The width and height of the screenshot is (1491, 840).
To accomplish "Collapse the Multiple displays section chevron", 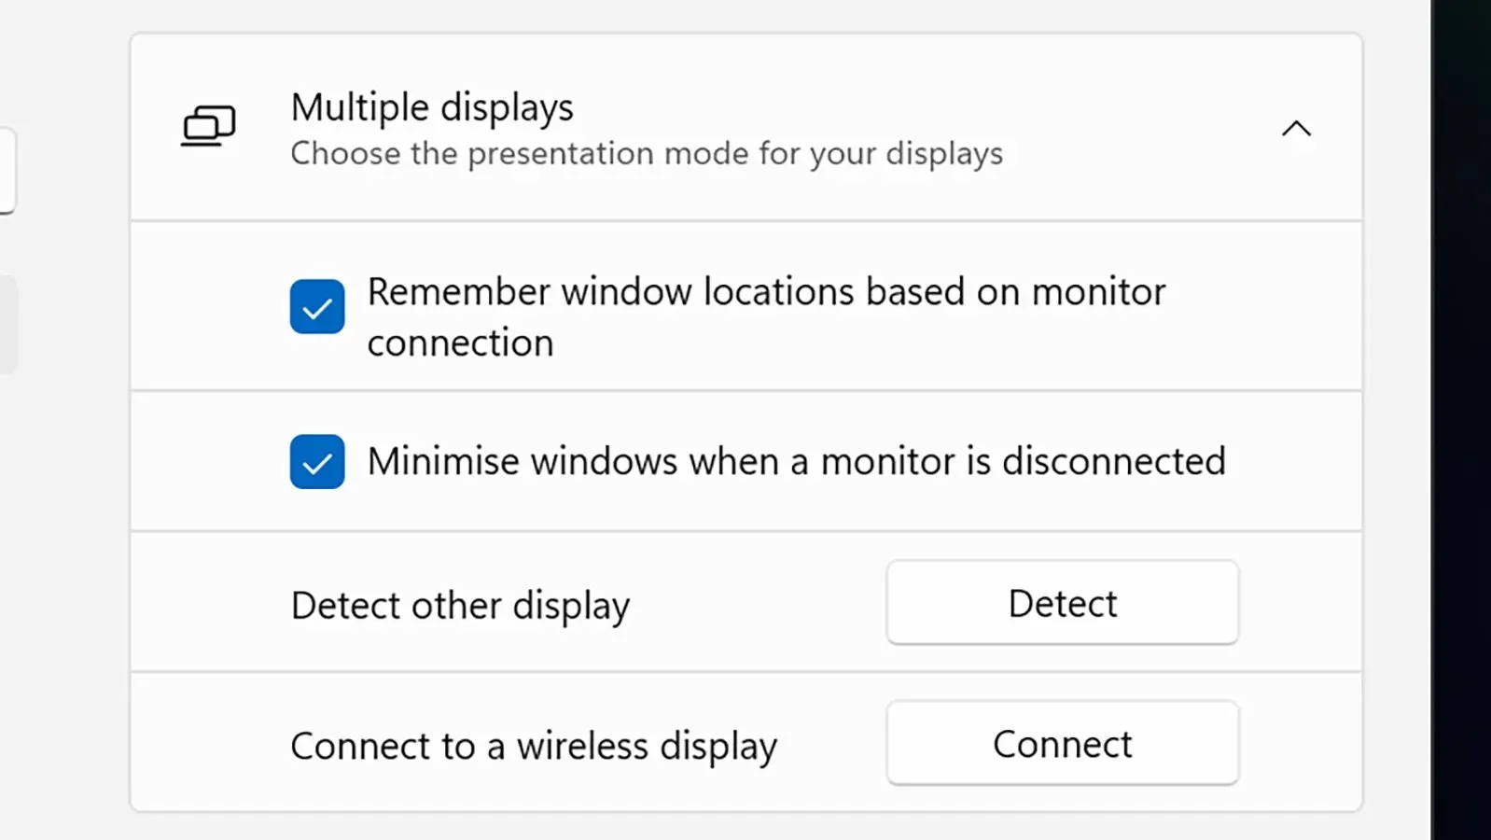I will click(x=1296, y=129).
